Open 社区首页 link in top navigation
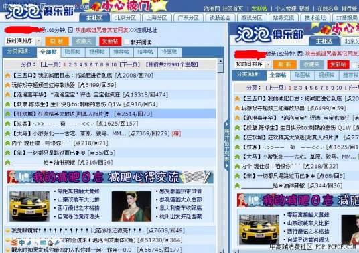The width and height of the screenshot is (359, 253). tap(233, 9)
